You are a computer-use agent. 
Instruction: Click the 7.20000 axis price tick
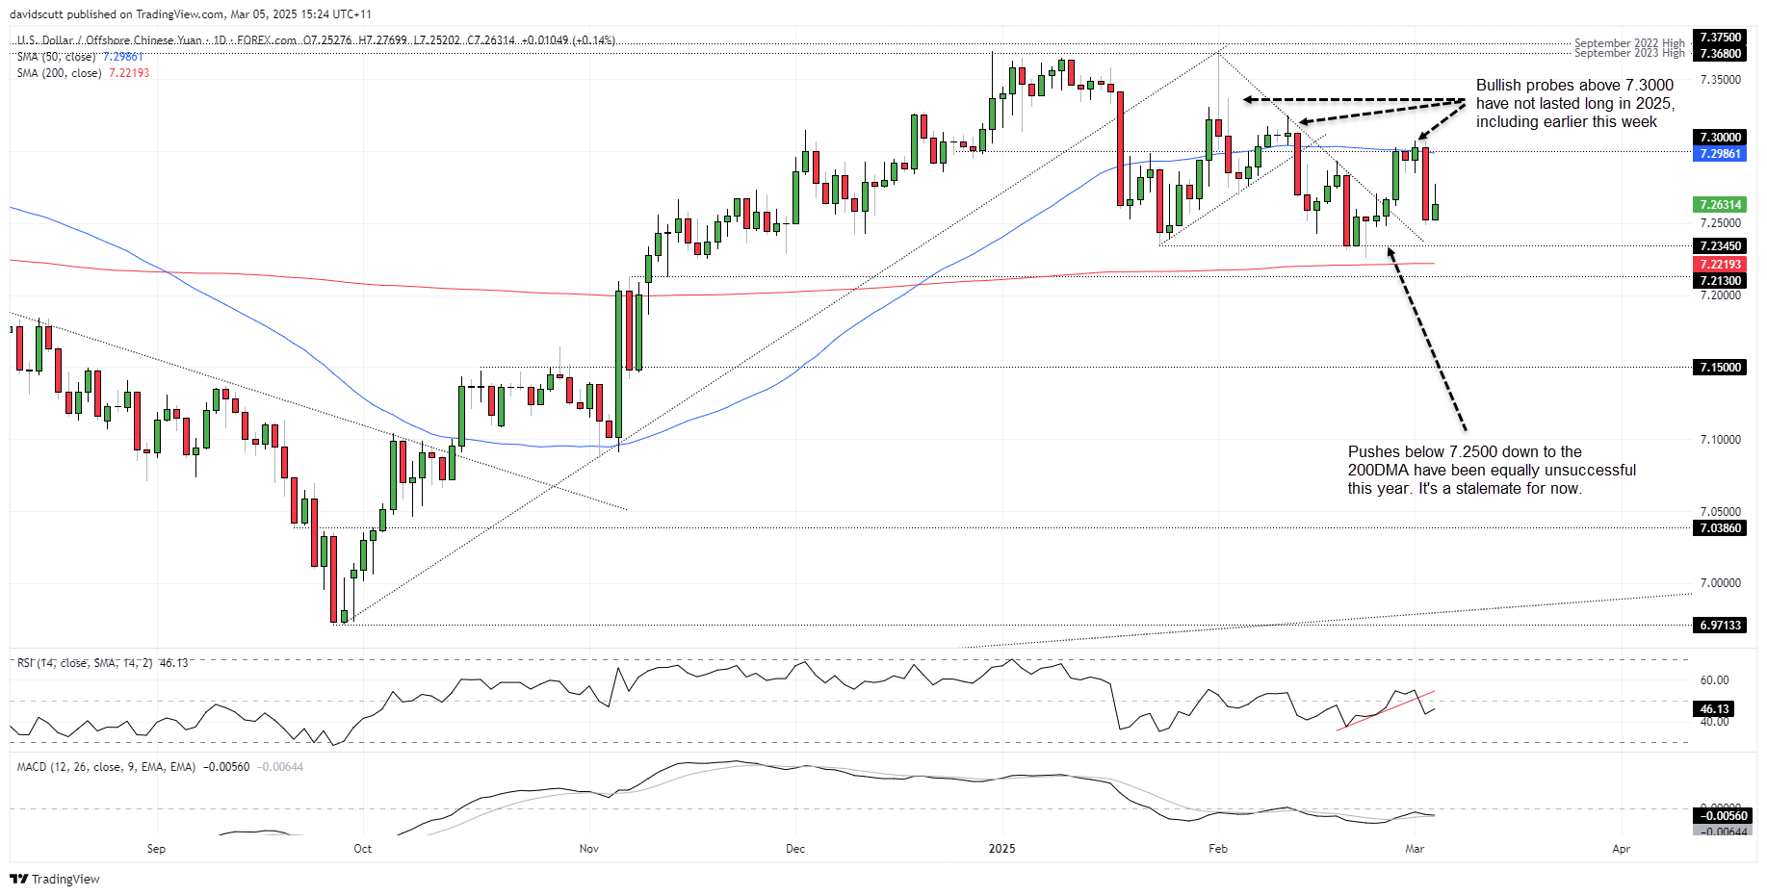click(1720, 295)
